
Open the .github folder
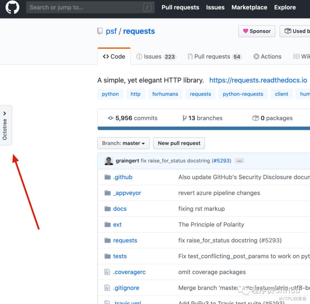click(x=123, y=177)
